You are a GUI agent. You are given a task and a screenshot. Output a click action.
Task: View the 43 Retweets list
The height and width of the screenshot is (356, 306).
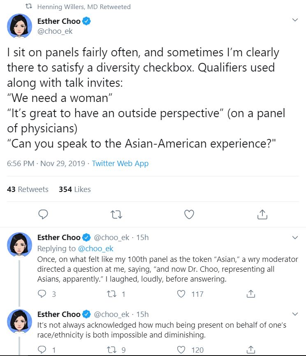tap(28, 189)
